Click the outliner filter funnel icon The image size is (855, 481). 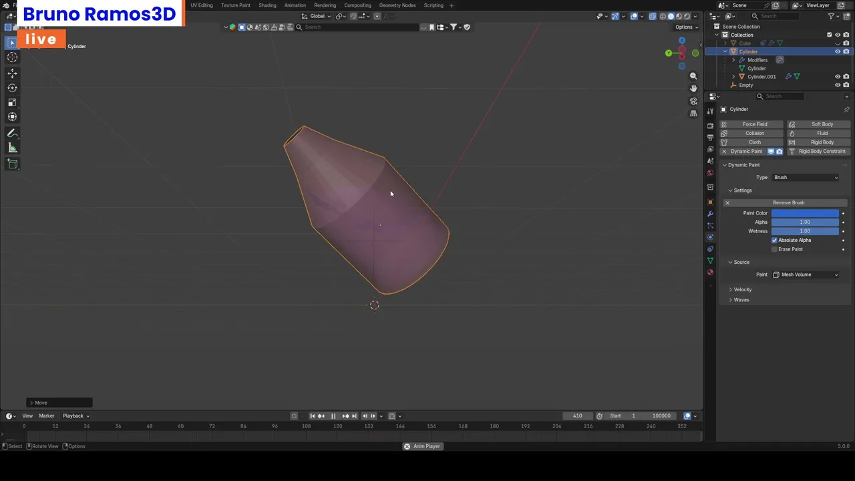tap(832, 16)
